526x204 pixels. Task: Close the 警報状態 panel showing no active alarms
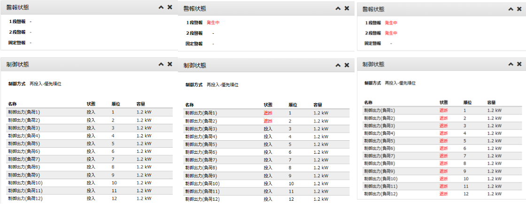coord(170,8)
